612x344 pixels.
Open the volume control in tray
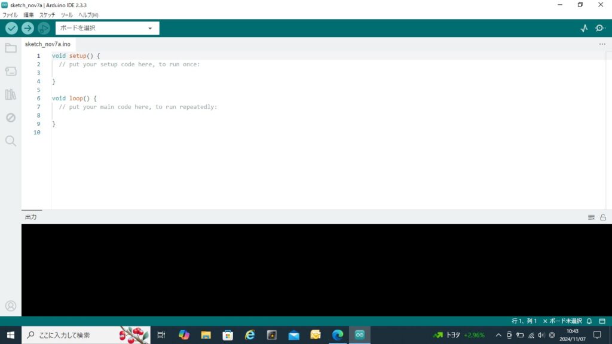[x=541, y=335]
